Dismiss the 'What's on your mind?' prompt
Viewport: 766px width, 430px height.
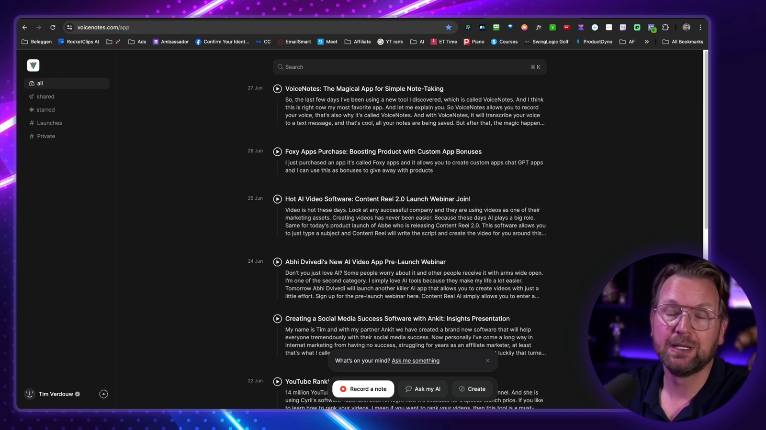(x=487, y=361)
